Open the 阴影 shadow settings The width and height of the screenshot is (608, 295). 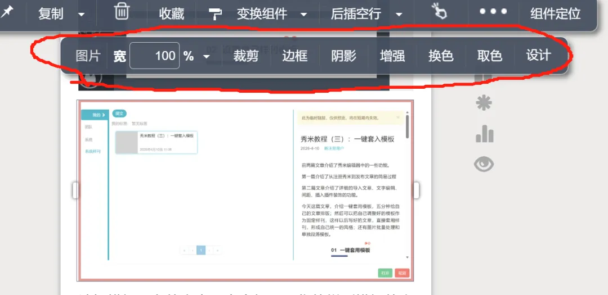pyautogui.click(x=343, y=56)
